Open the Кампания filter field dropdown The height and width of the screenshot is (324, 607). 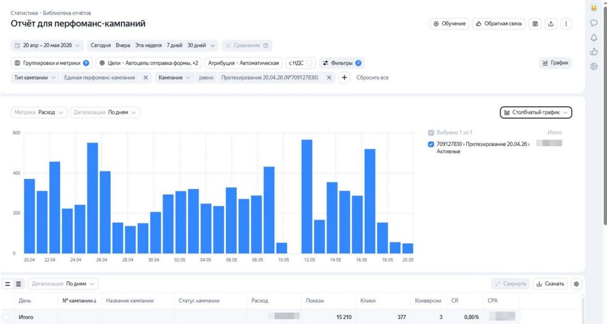175,78
